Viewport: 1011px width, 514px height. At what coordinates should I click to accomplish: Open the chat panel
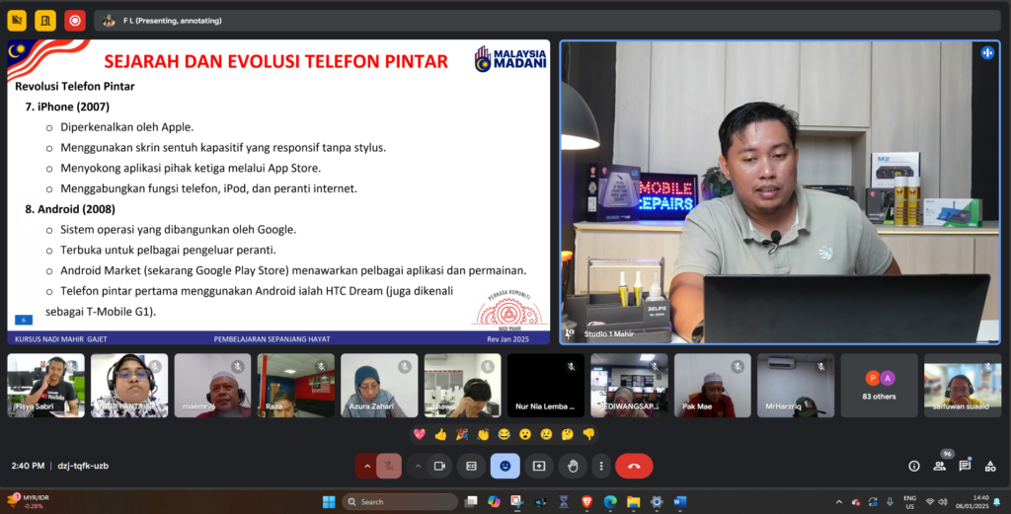pos(965,466)
